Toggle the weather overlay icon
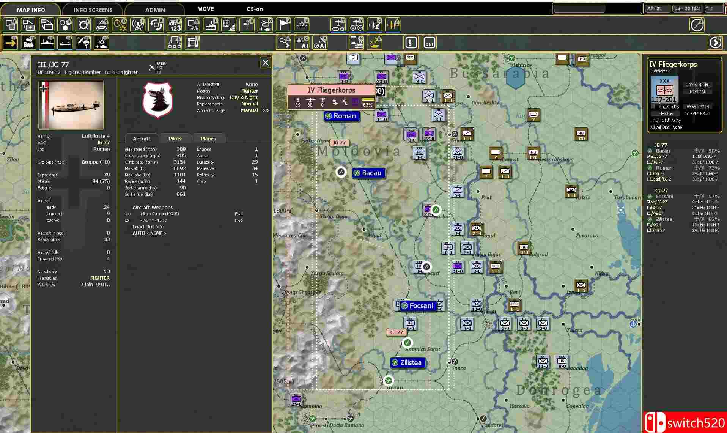 [265, 25]
